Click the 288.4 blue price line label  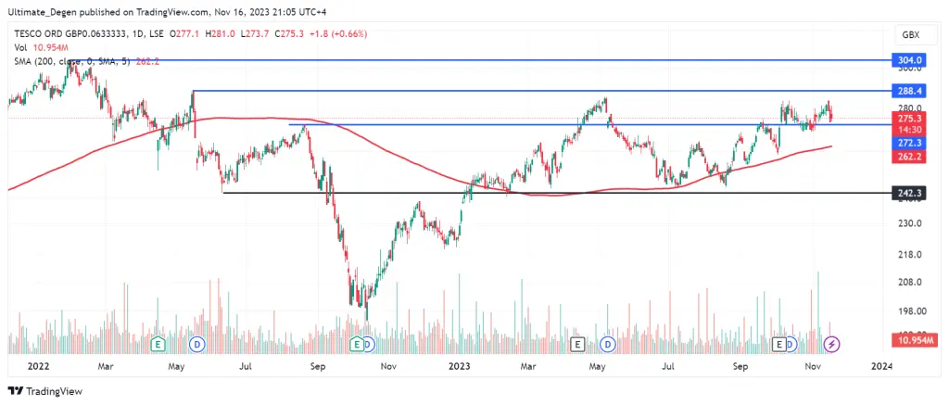pyautogui.click(x=910, y=91)
